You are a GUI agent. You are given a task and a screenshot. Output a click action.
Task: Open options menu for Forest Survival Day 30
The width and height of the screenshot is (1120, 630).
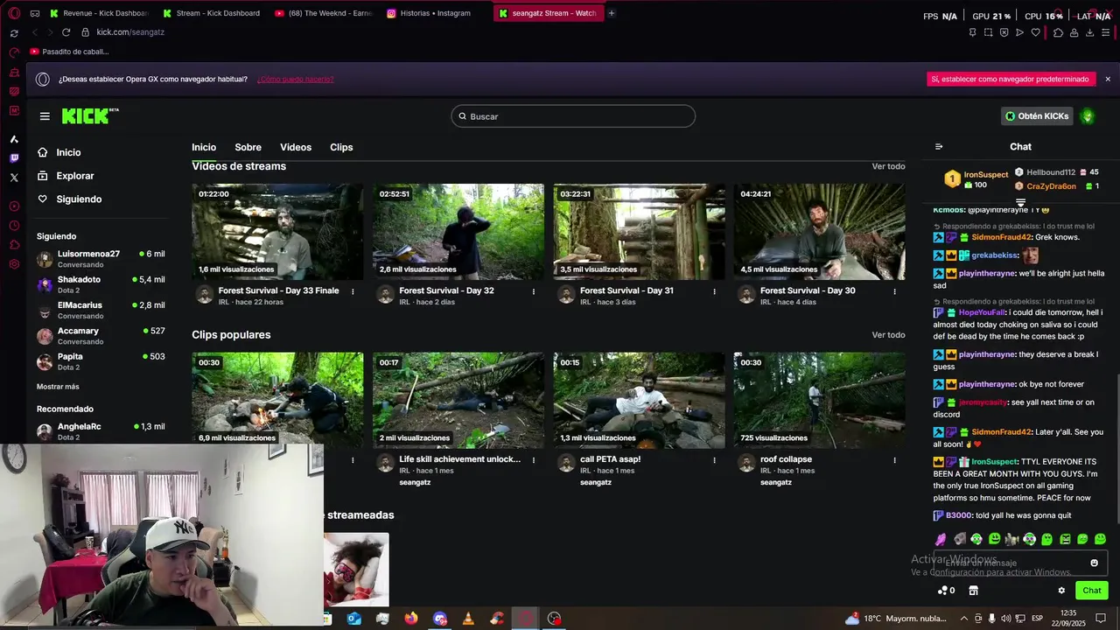click(x=895, y=291)
